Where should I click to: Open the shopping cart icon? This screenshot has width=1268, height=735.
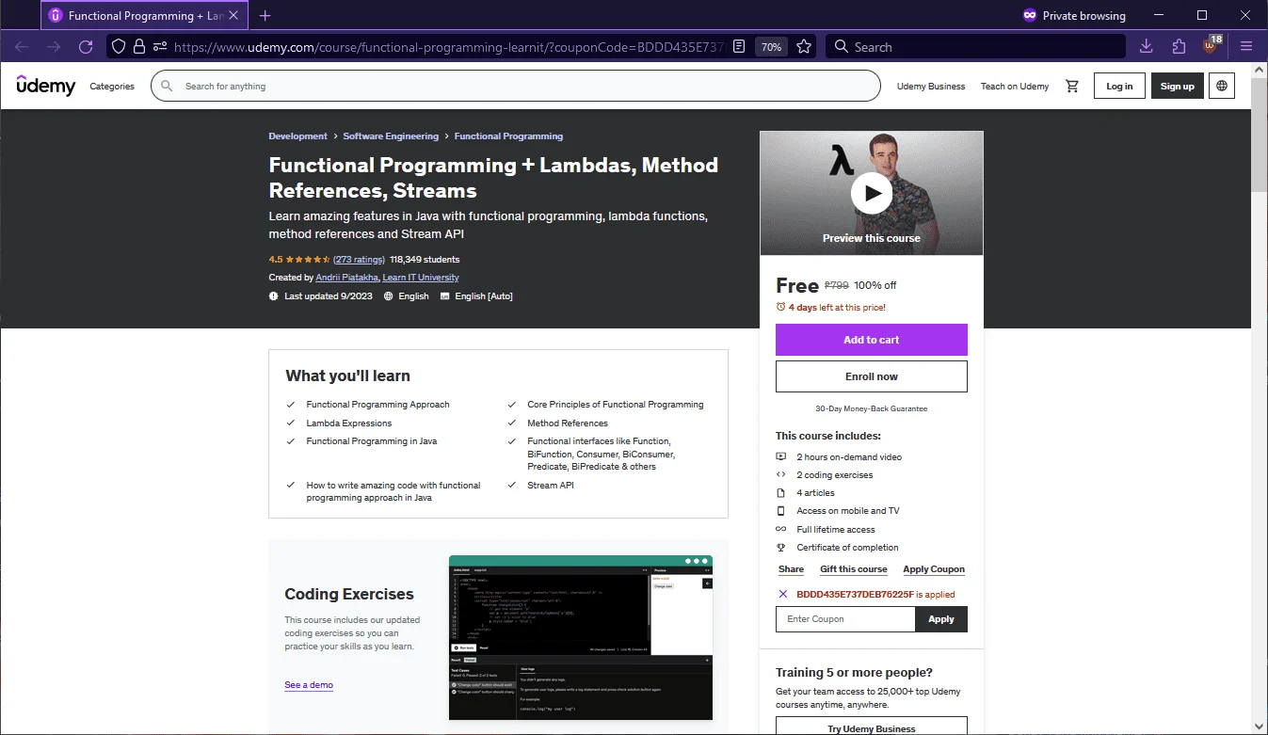[x=1071, y=86]
